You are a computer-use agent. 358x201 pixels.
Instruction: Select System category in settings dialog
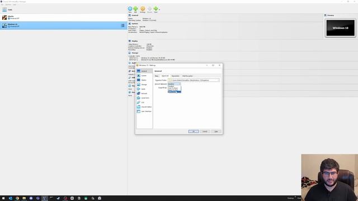click(x=144, y=76)
